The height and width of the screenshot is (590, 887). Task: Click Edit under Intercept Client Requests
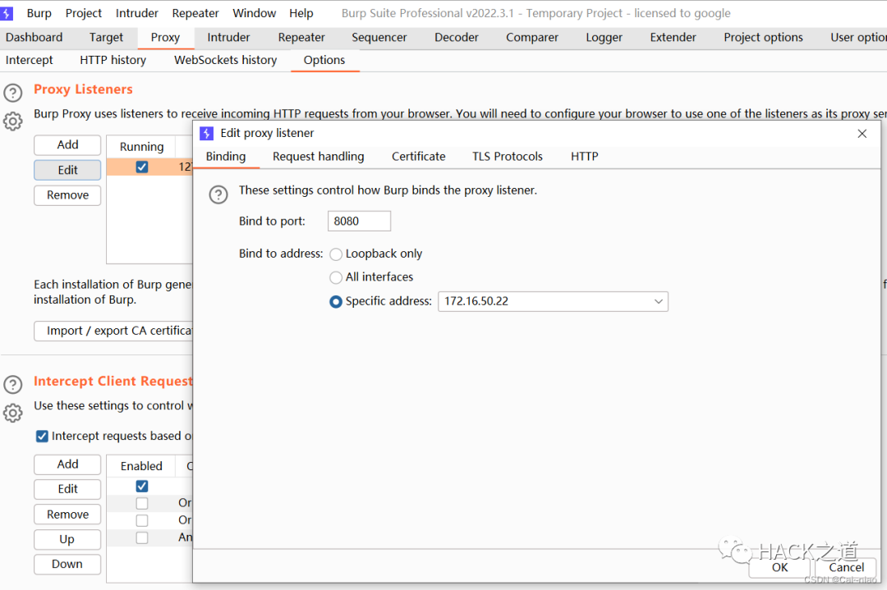[x=67, y=489]
